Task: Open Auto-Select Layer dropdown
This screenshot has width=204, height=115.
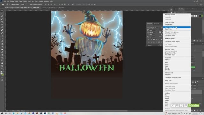Action: (24, 4)
